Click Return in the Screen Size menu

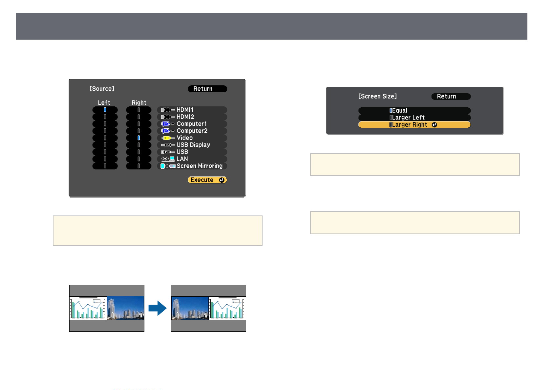(451, 96)
